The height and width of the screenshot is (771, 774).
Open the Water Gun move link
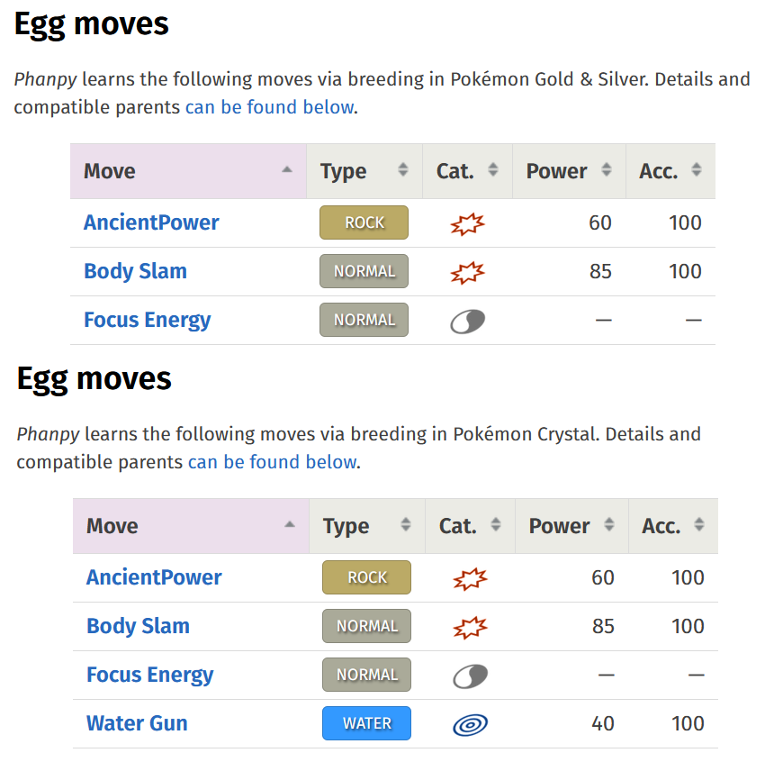pyautogui.click(x=137, y=723)
